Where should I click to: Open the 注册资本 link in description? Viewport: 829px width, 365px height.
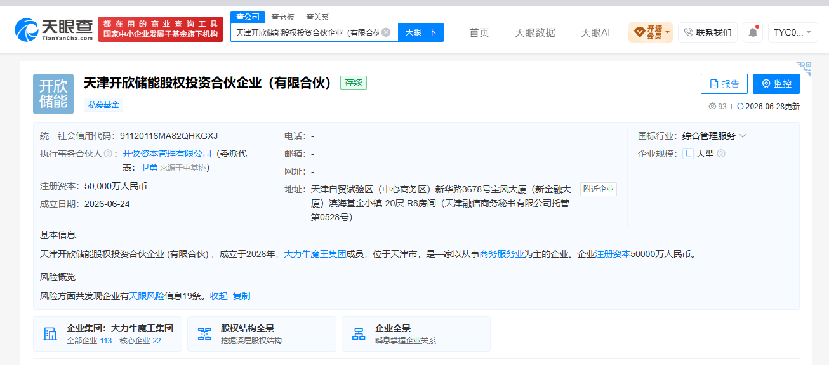point(613,254)
